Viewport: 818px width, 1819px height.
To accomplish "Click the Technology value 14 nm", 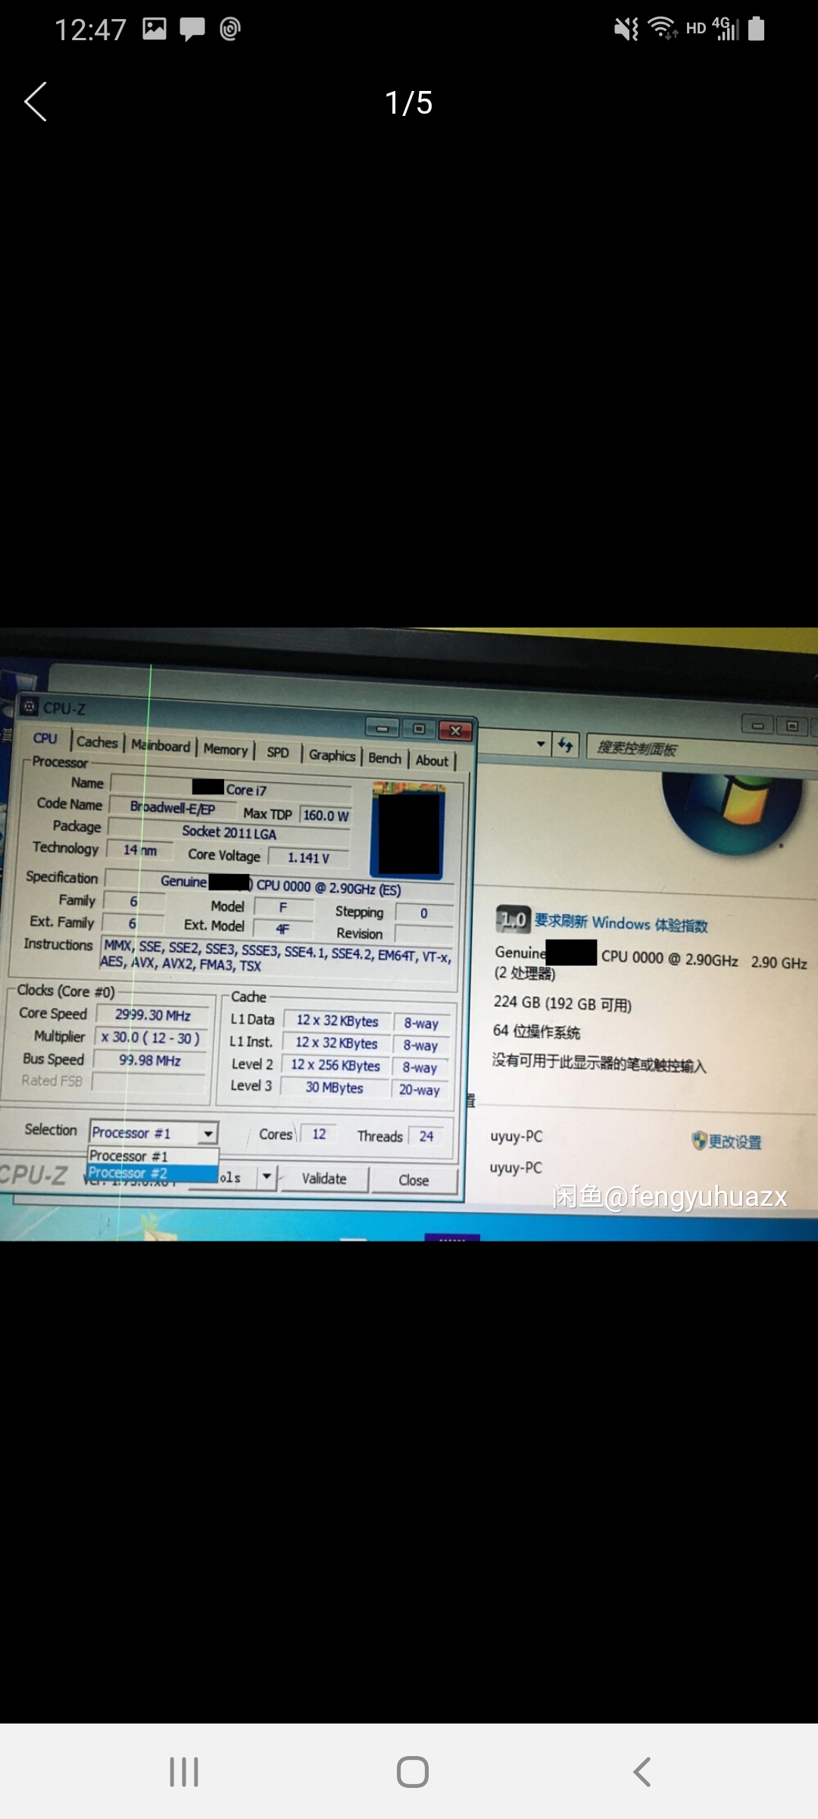I will click(x=139, y=850).
